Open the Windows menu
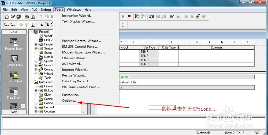Image resolution: width=268 pixels, height=135 pixels. pos(74,10)
